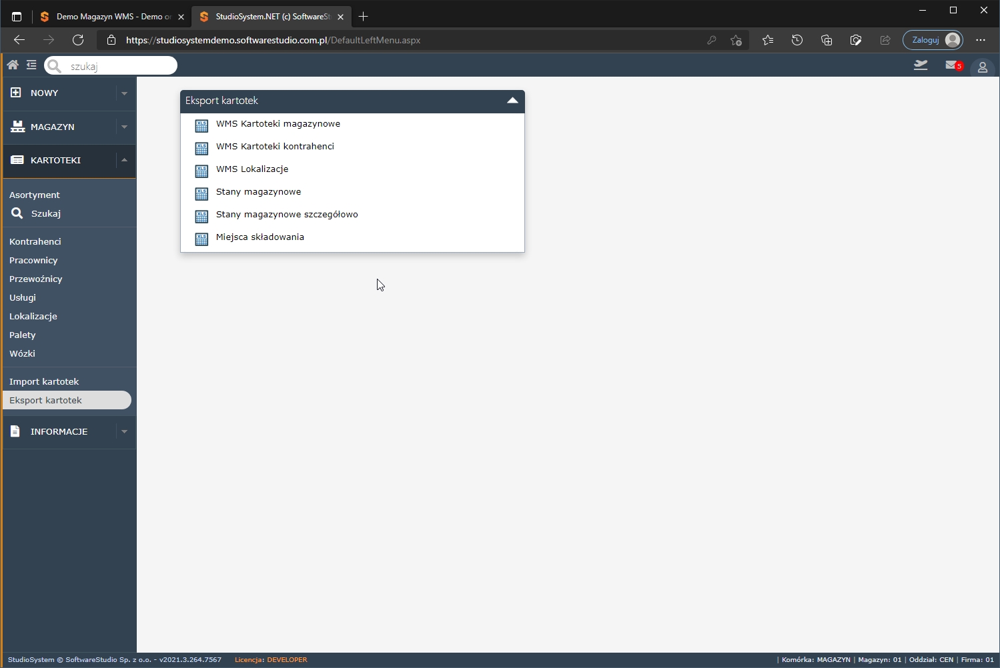Viewport: 1000px width, 668px height.
Task: Expand the NOWY section arrow
Action: (124, 93)
